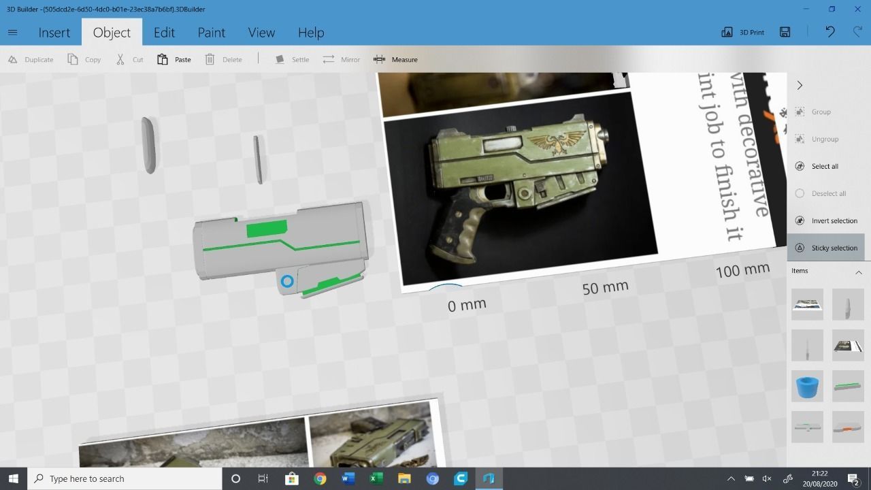This screenshot has height=490, width=871.
Task: Switch to the Insert tab
Action: (x=54, y=33)
